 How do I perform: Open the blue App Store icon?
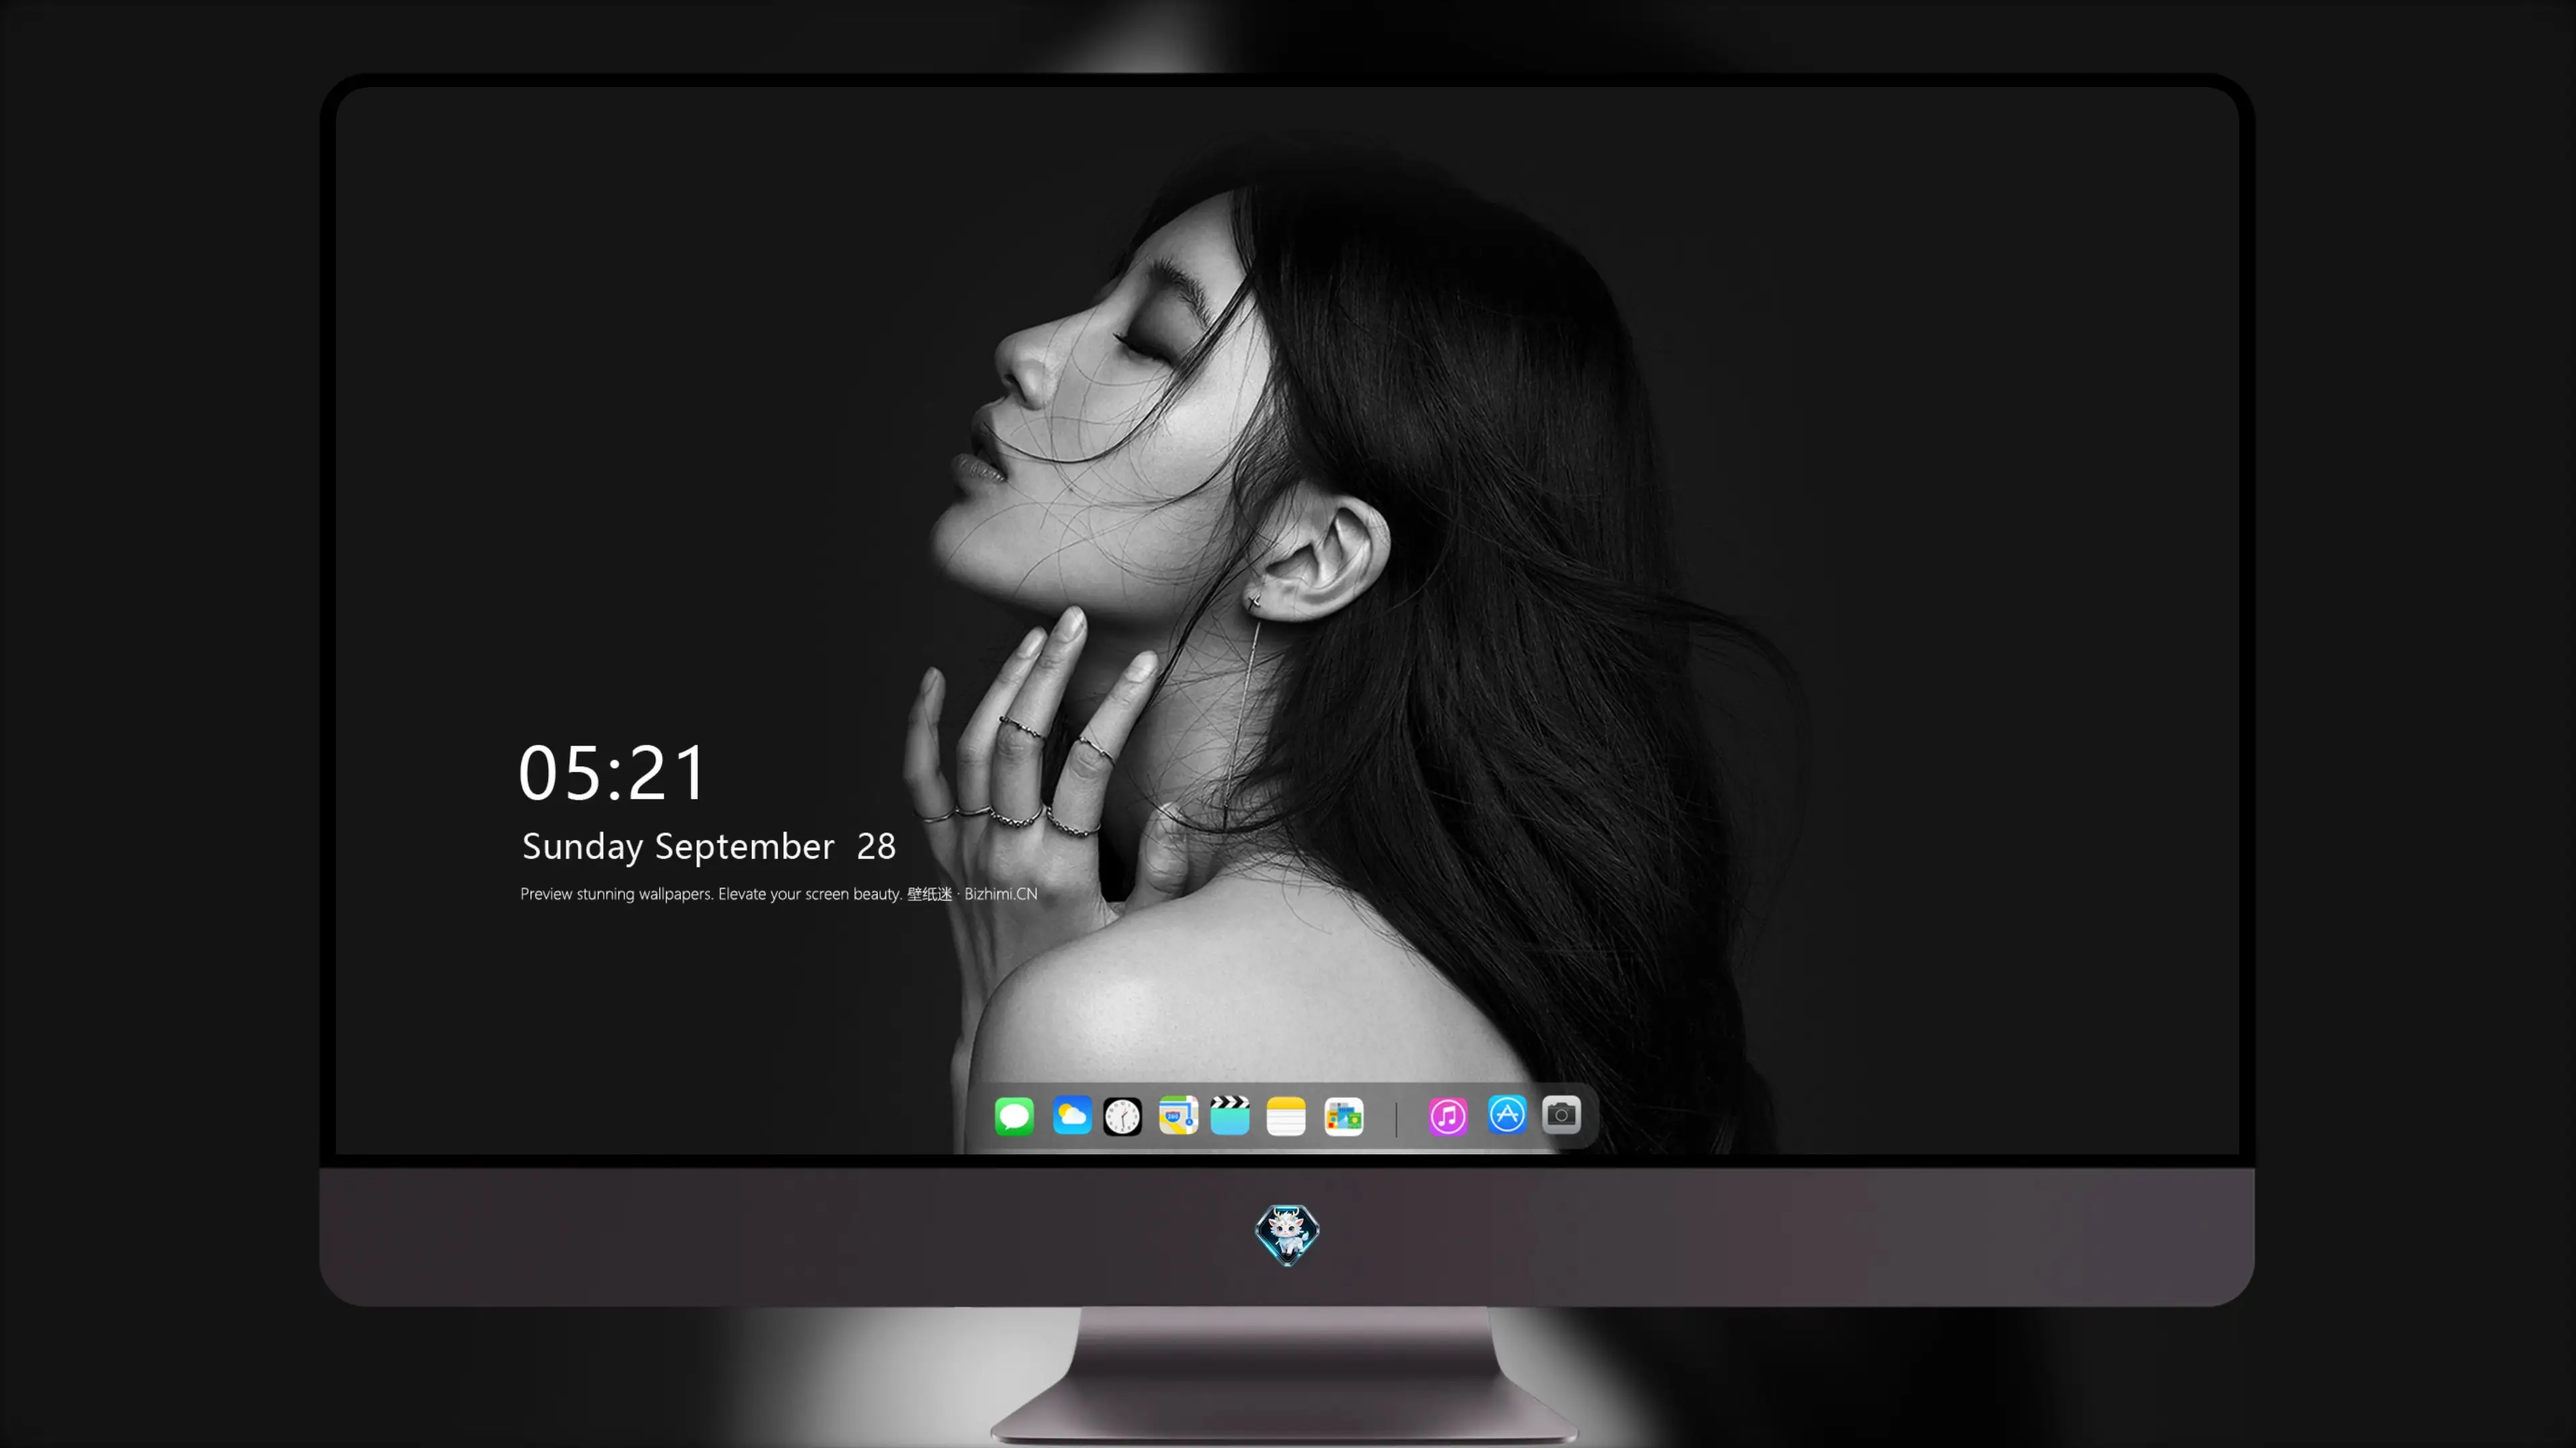tap(1507, 1114)
